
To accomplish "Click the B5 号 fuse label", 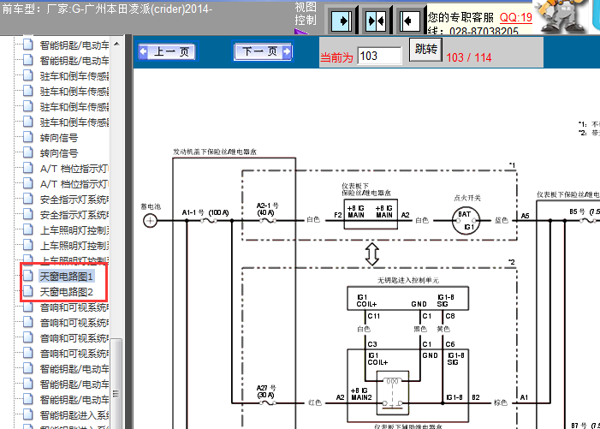I will (x=578, y=212).
